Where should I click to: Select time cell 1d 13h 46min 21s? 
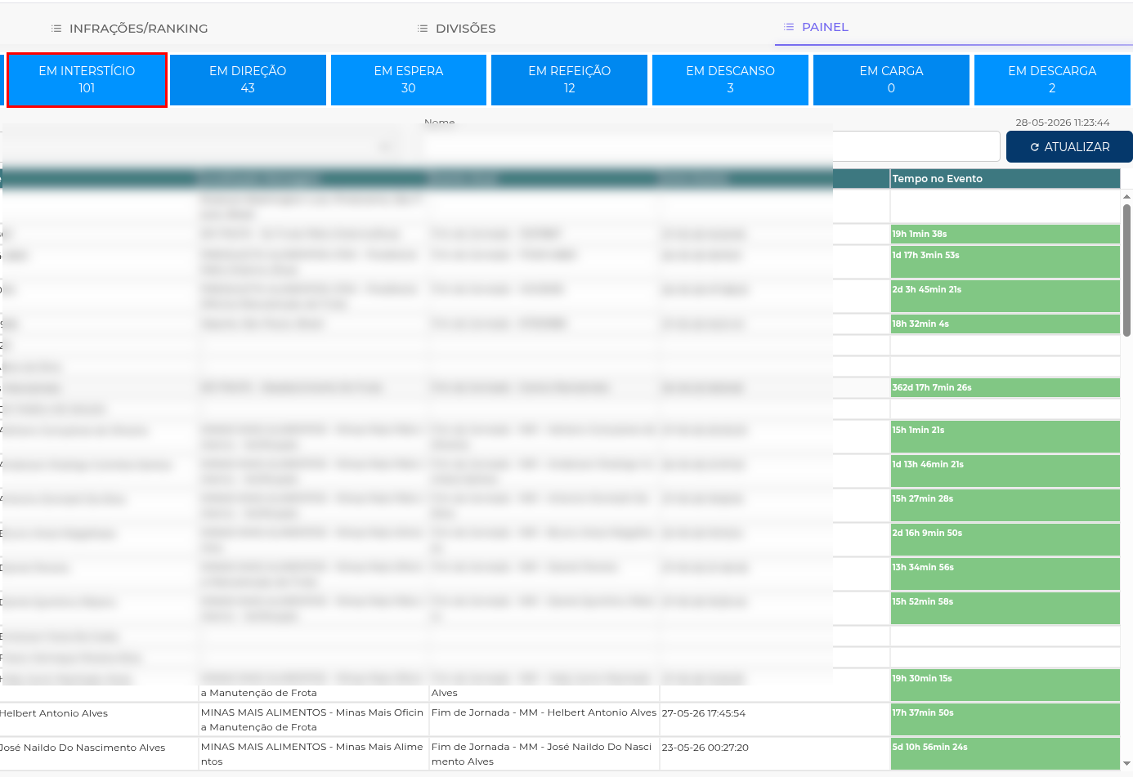[x=1005, y=471]
